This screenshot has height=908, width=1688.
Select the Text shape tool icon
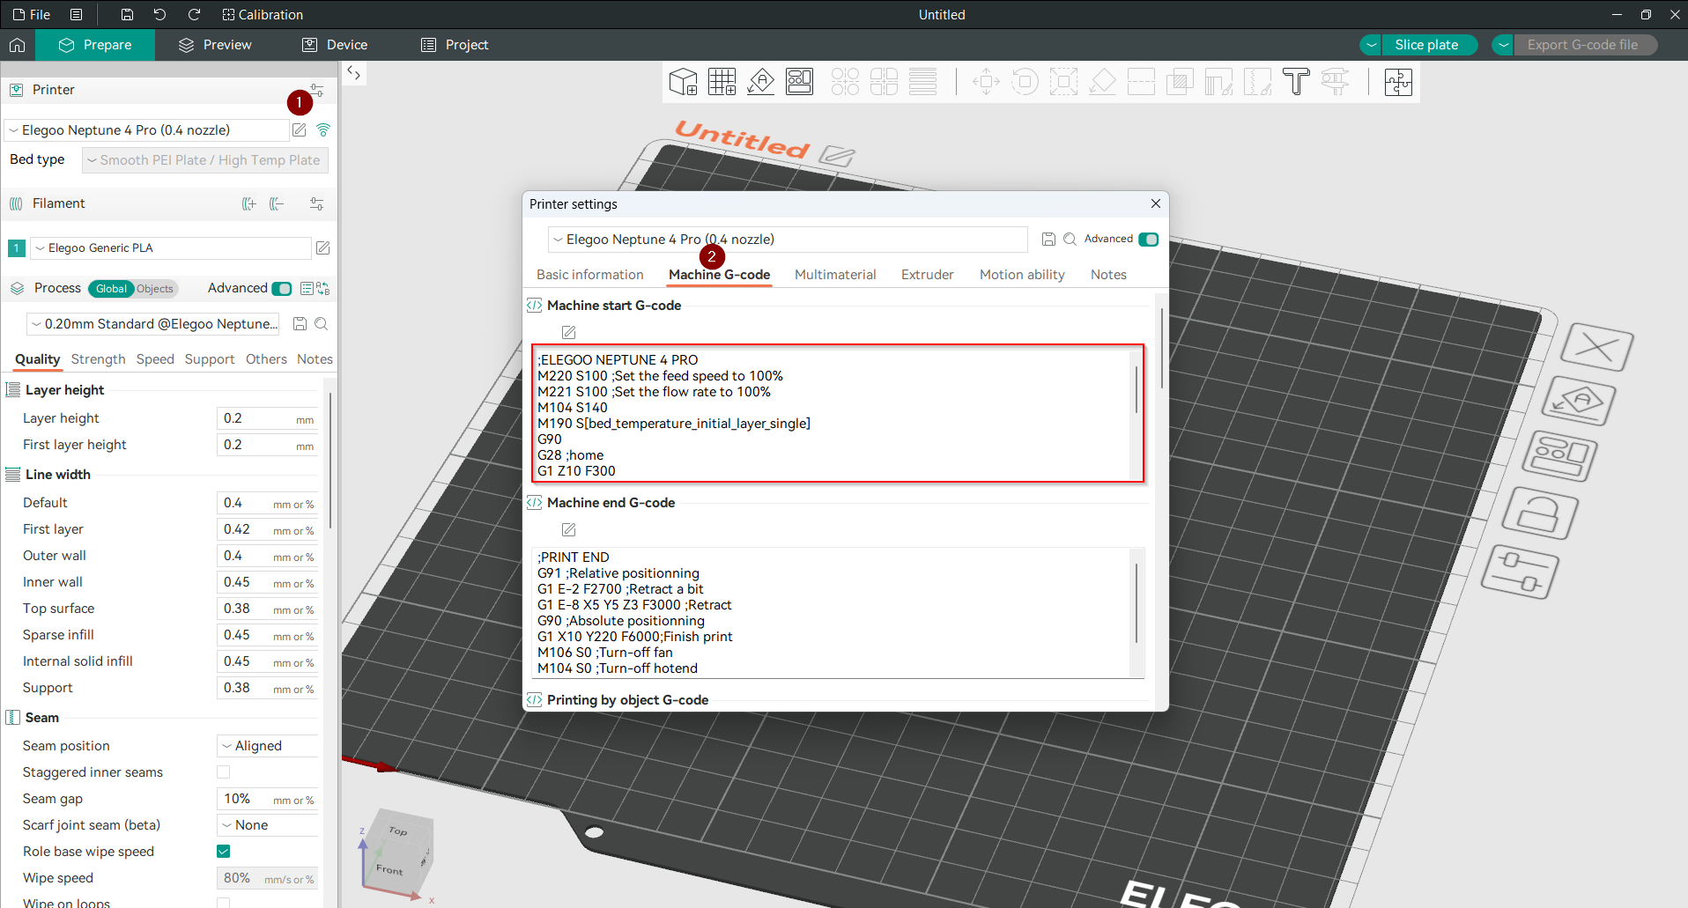pos(1296,82)
